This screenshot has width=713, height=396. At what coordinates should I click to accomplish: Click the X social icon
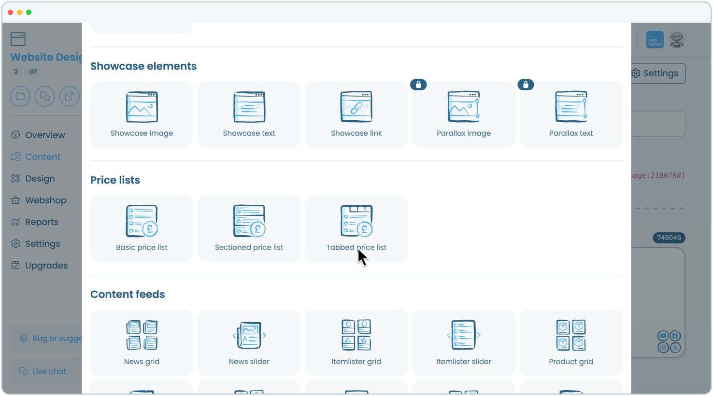coord(675,347)
